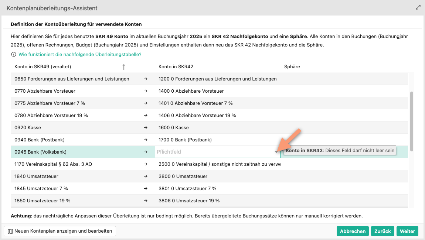The width and height of the screenshot is (425, 240).
Task: Click arrow icon in 1840 Umsatzsteuer row
Action: pyautogui.click(x=146, y=176)
